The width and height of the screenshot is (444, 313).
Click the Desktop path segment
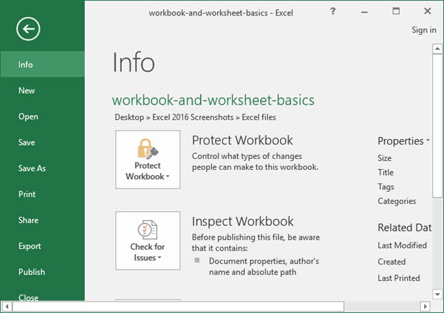coord(129,117)
